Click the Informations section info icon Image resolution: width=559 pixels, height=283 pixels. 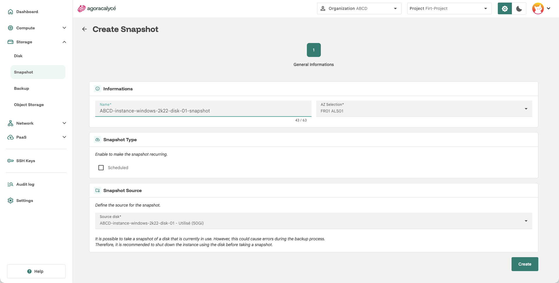pos(98,89)
